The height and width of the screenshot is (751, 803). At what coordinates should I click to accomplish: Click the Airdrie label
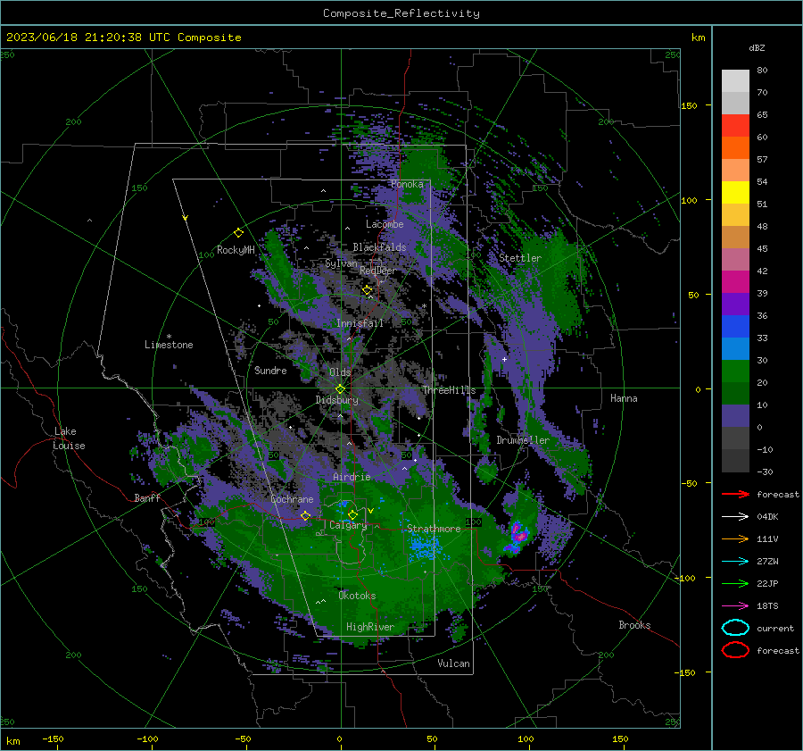[x=352, y=477]
